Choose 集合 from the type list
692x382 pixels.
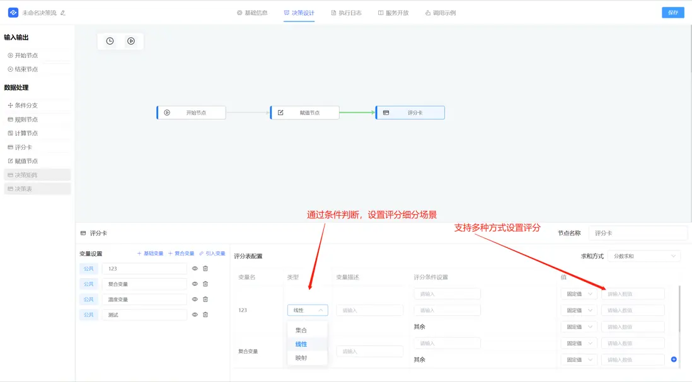(x=308, y=330)
